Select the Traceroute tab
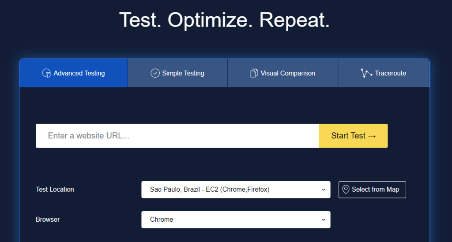 point(384,73)
